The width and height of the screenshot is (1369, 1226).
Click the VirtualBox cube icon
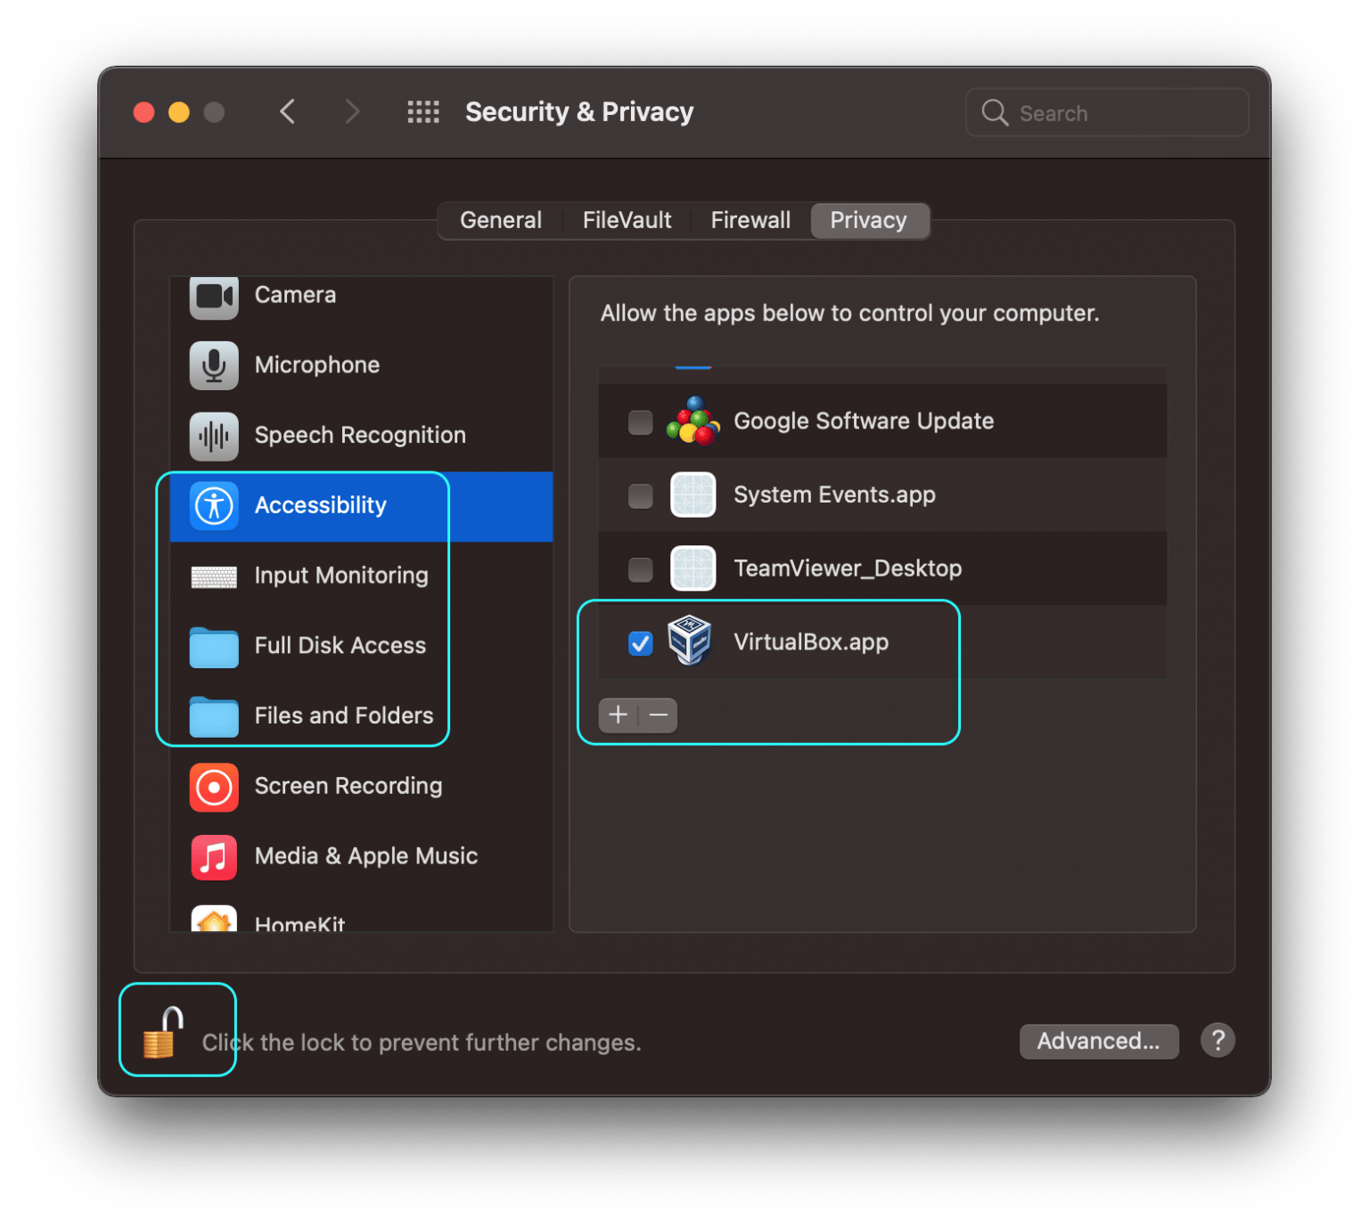click(x=691, y=641)
